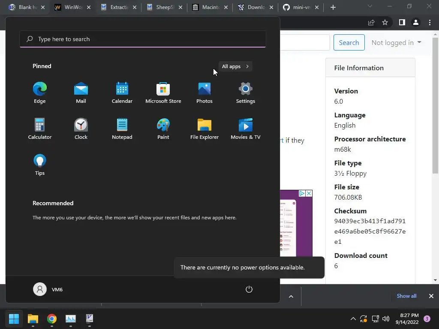439x329 pixels.
Task: Open network status tray icon
Action: 375,319
